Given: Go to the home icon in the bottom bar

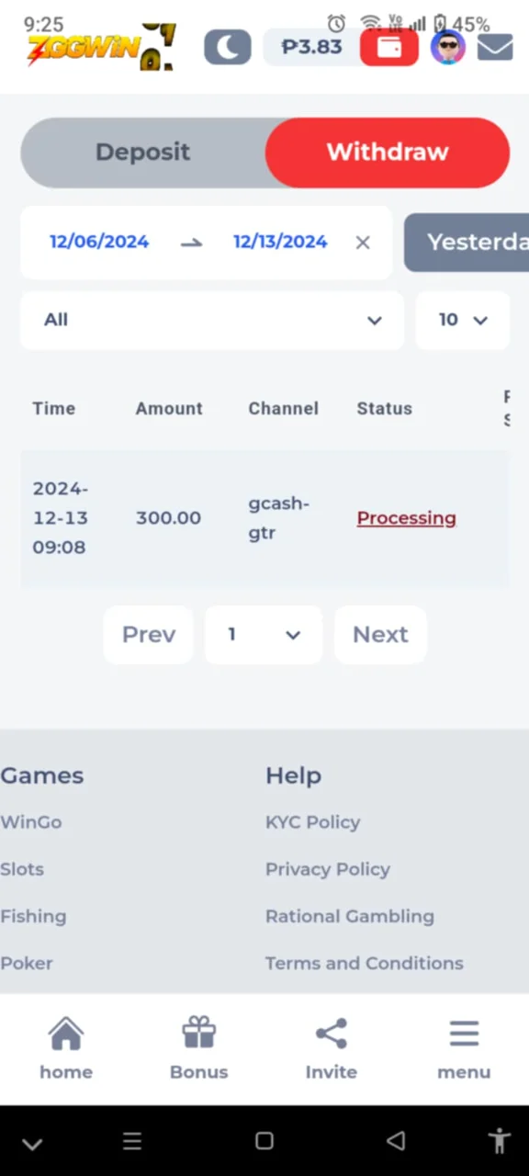Looking at the screenshot, I should pyautogui.click(x=66, y=1048).
